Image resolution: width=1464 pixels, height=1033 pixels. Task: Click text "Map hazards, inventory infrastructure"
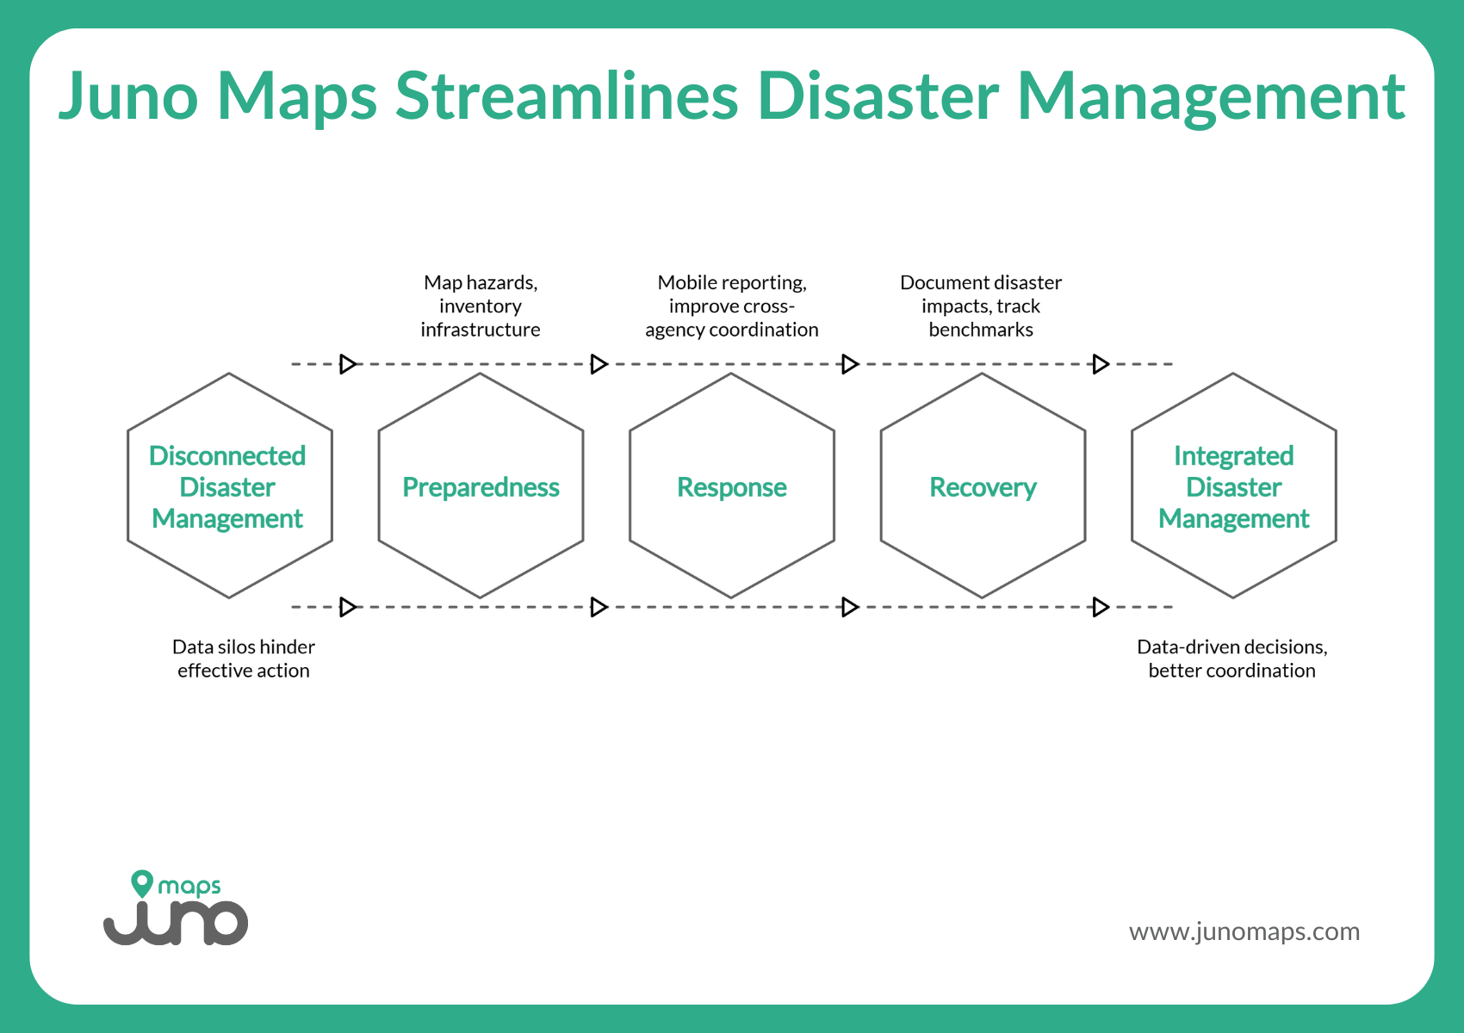(x=481, y=306)
